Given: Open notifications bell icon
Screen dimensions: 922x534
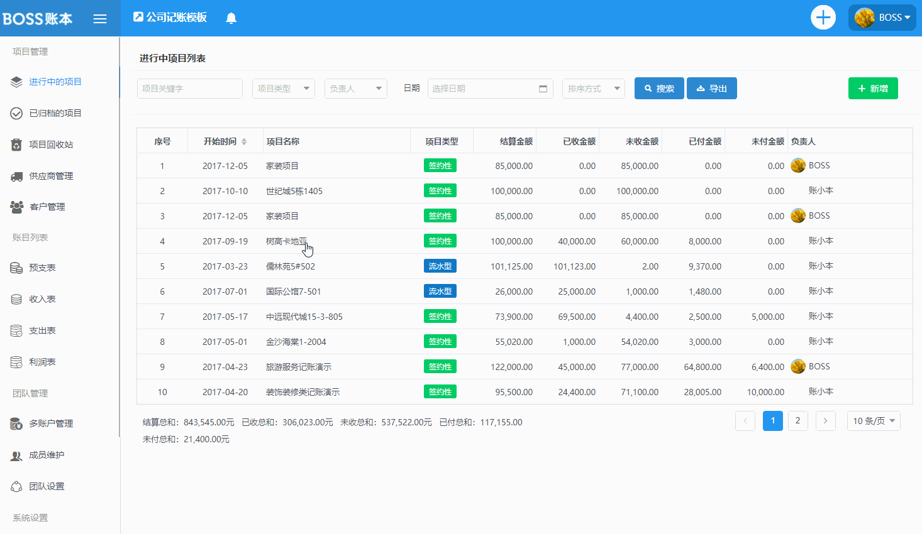Looking at the screenshot, I should [231, 18].
